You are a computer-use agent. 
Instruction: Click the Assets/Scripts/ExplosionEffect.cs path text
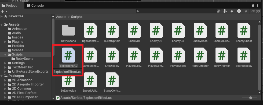point(86,98)
